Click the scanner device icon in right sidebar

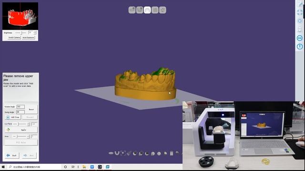(300, 29)
